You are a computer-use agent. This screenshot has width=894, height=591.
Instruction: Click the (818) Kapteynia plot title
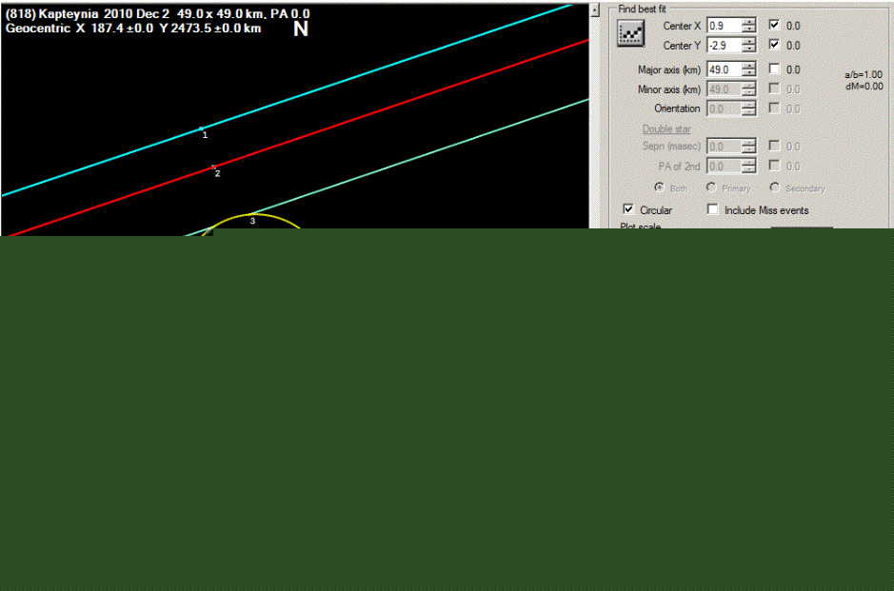pyautogui.click(x=158, y=13)
